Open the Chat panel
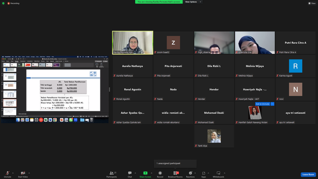This screenshot has width=318, height=179. point(130,175)
